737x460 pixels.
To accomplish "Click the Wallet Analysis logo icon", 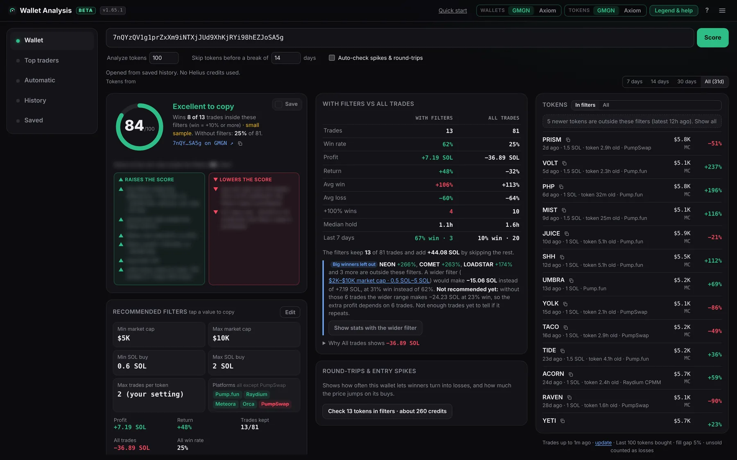I will (x=12, y=11).
